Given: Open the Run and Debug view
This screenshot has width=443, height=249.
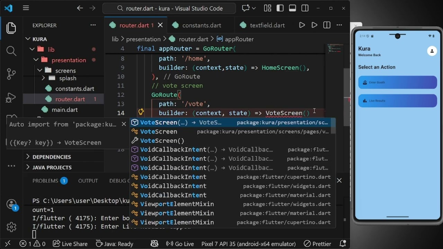Looking at the screenshot, I should click(11, 98).
